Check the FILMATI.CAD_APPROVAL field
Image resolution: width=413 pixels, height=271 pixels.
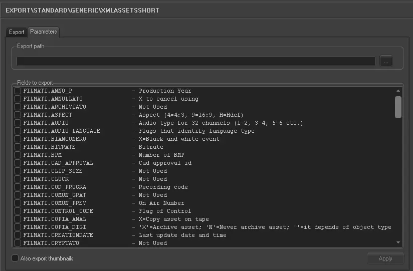[x=18, y=163]
